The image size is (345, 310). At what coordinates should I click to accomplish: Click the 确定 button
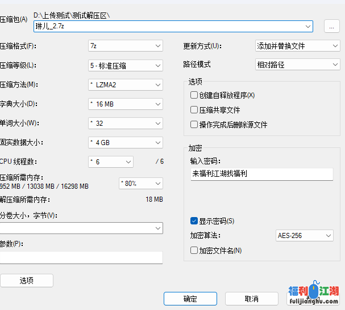pos(190,299)
